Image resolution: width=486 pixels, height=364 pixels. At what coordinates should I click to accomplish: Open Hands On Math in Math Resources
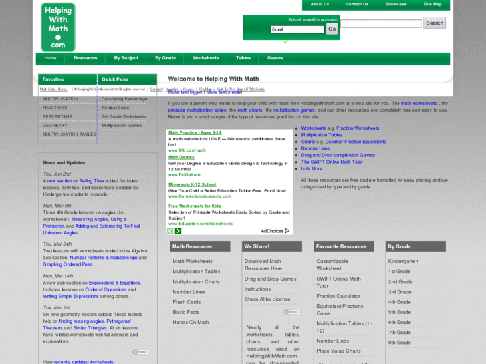(191, 322)
